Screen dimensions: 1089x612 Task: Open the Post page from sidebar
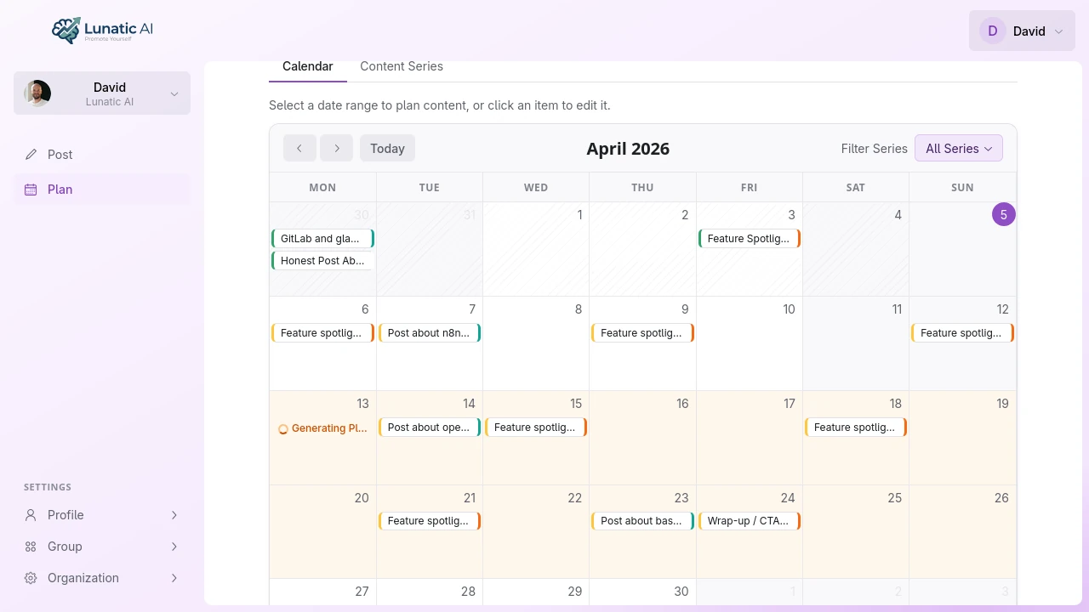pyautogui.click(x=102, y=155)
